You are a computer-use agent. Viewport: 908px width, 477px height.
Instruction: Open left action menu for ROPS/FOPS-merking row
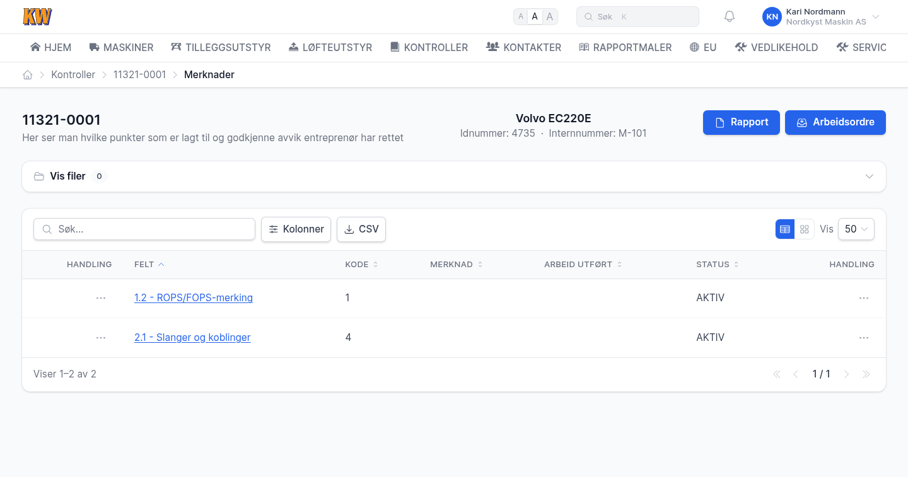(x=101, y=298)
